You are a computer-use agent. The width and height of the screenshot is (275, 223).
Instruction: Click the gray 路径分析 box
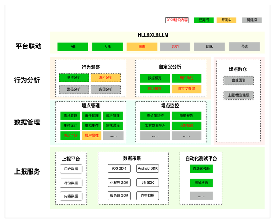pos(74,90)
